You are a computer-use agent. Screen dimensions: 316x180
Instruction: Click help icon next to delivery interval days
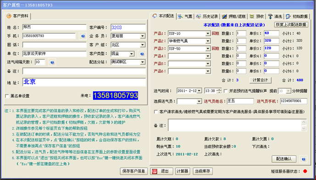point(52,62)
